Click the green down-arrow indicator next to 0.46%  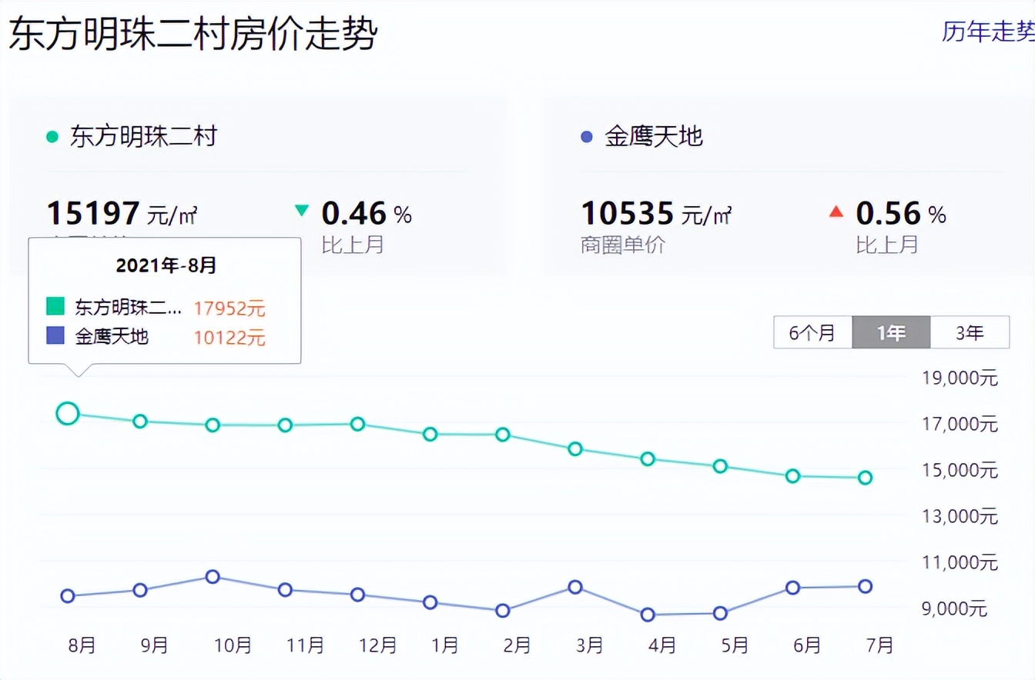pos(300,208)
